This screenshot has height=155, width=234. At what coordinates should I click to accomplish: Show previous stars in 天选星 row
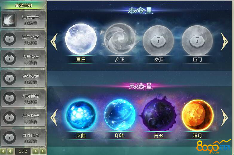[x=54, y=118]
